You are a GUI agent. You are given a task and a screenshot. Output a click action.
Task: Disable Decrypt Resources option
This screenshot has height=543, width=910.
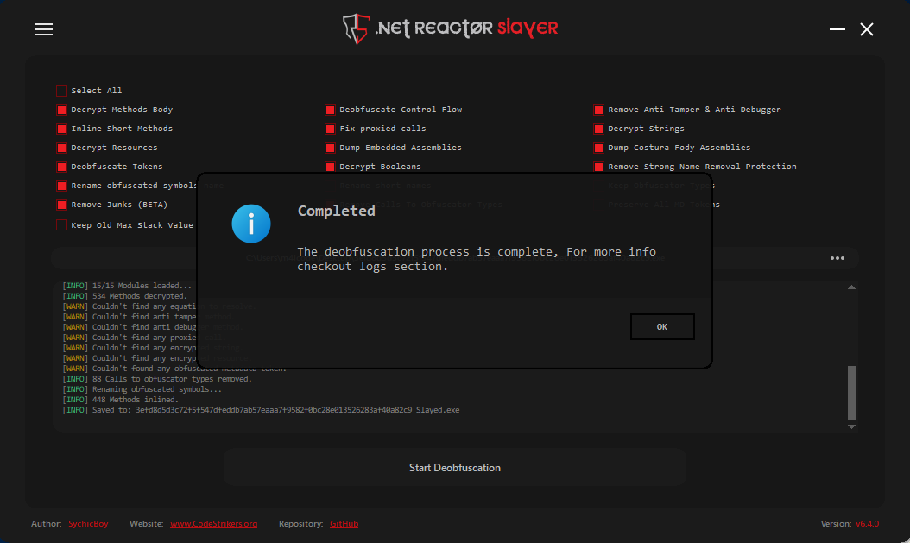(x=61, y=147)
